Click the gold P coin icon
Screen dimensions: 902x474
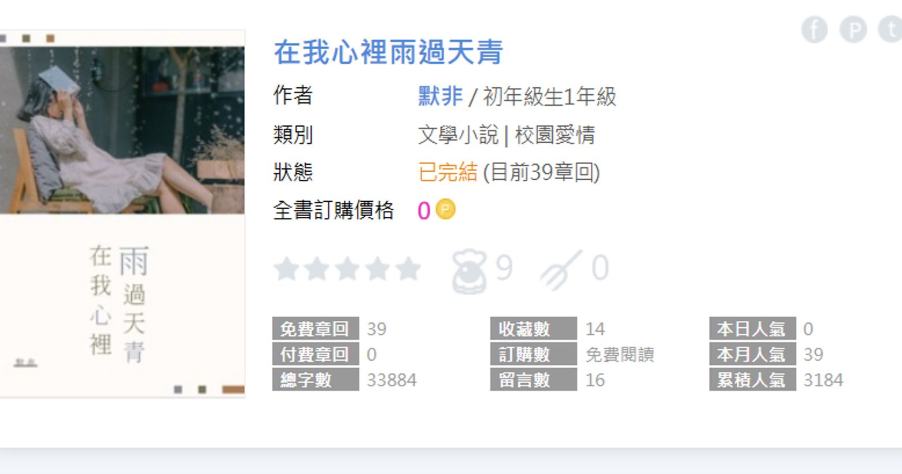(445, 209)
